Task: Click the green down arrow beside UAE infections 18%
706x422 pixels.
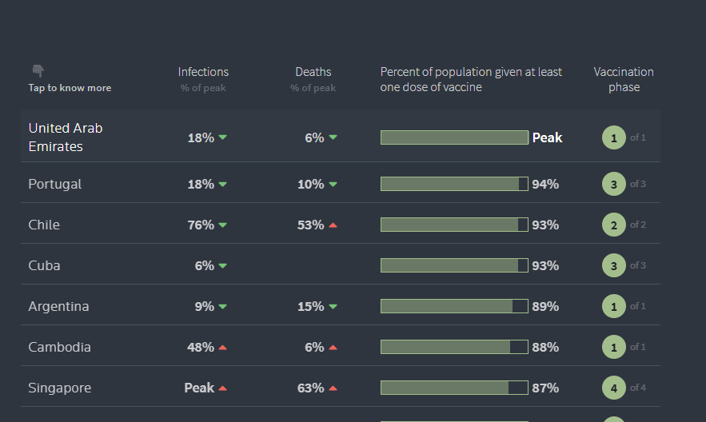Action: [x=222, y=137]
